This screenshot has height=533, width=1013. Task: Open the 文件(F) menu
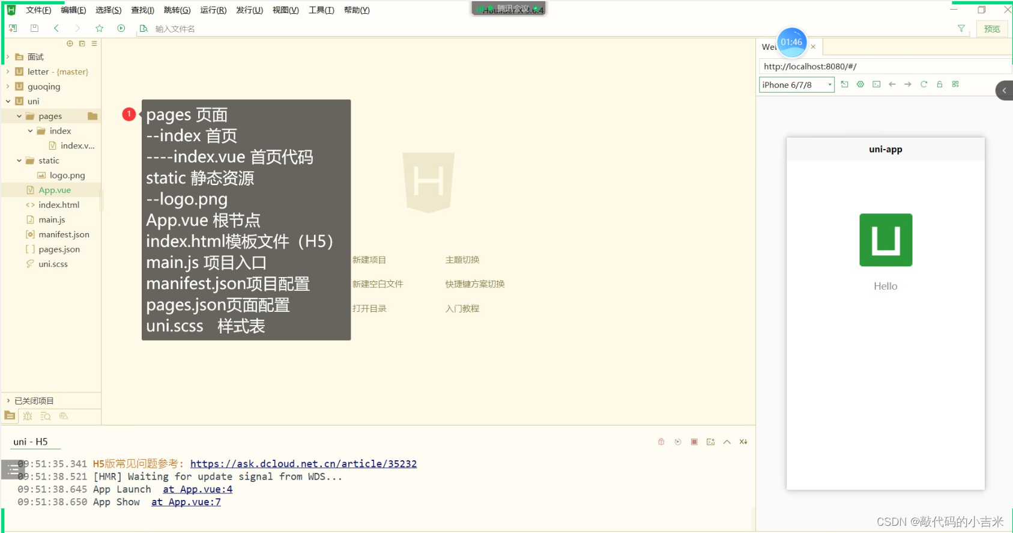click(38, 10)
